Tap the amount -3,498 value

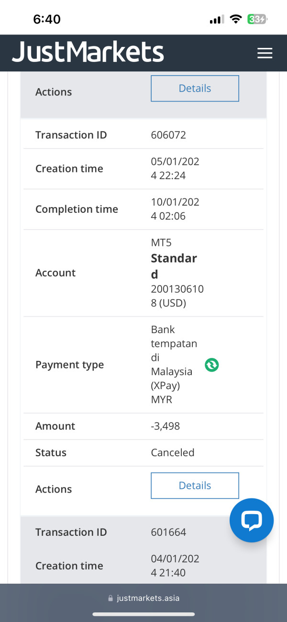tap(166, 426)
